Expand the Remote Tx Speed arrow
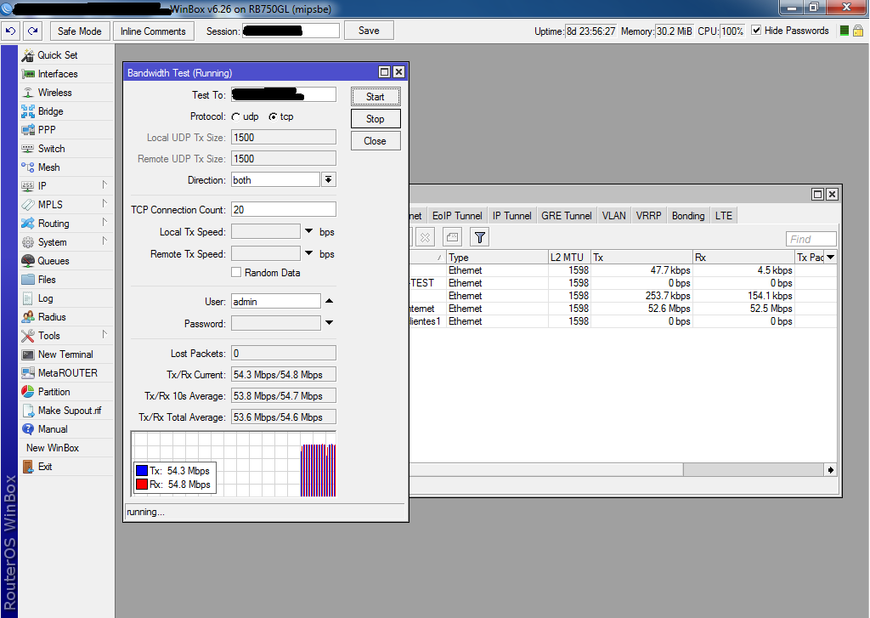 309,253
